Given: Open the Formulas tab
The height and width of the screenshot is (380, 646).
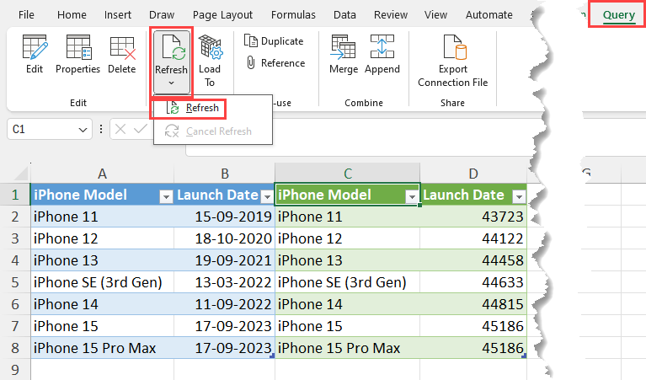Looking at the screenshot, I should 293,15.
